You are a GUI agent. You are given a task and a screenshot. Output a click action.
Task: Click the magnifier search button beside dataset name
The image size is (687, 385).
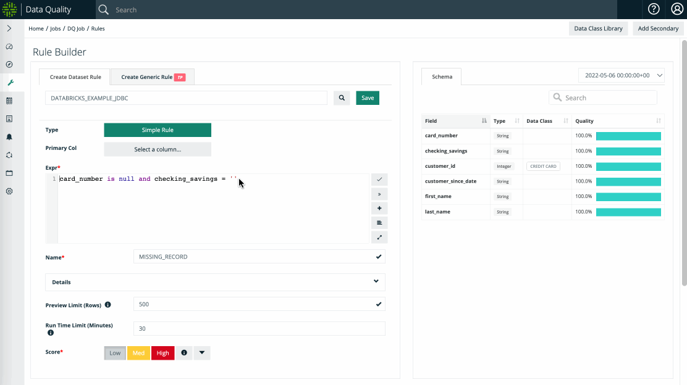tap(342, 98)
